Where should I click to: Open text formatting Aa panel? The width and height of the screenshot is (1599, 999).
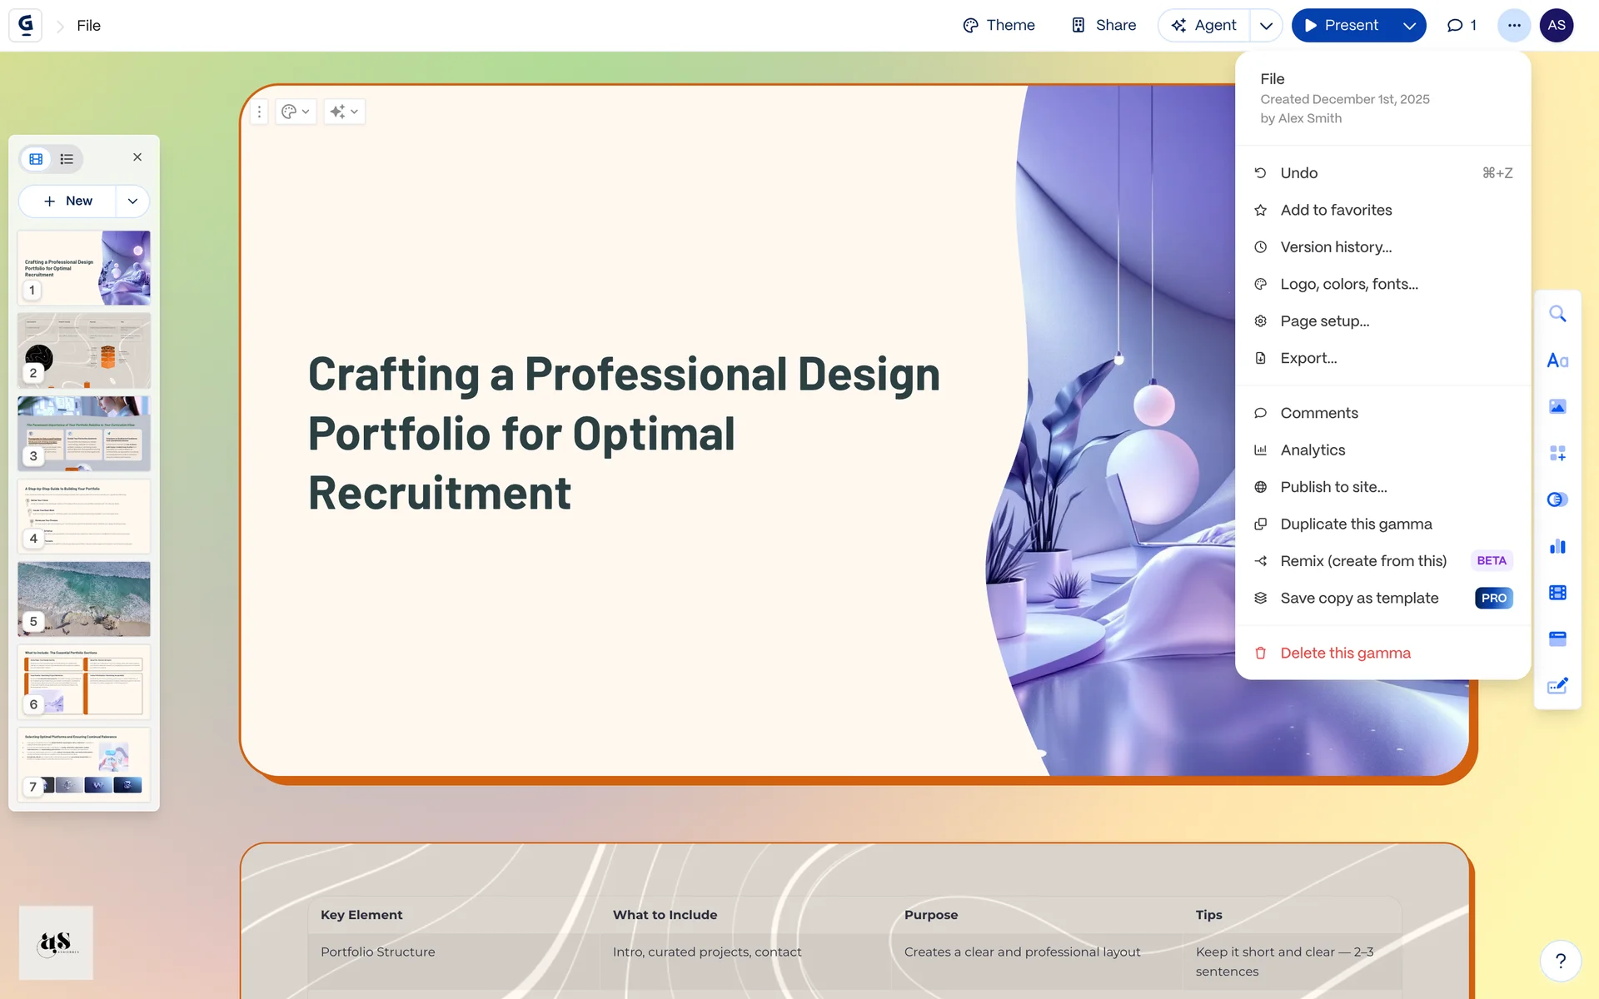[1557, 360]
